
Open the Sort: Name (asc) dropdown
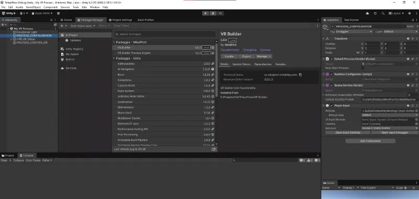coord(83,26)
